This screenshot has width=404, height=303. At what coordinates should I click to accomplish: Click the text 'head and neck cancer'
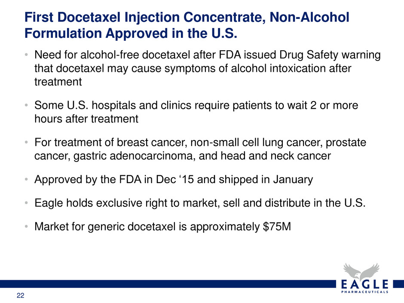click(275, 156)
